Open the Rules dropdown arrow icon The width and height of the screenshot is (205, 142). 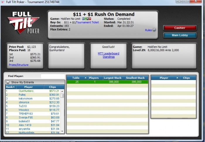click(x=154, y=30)
